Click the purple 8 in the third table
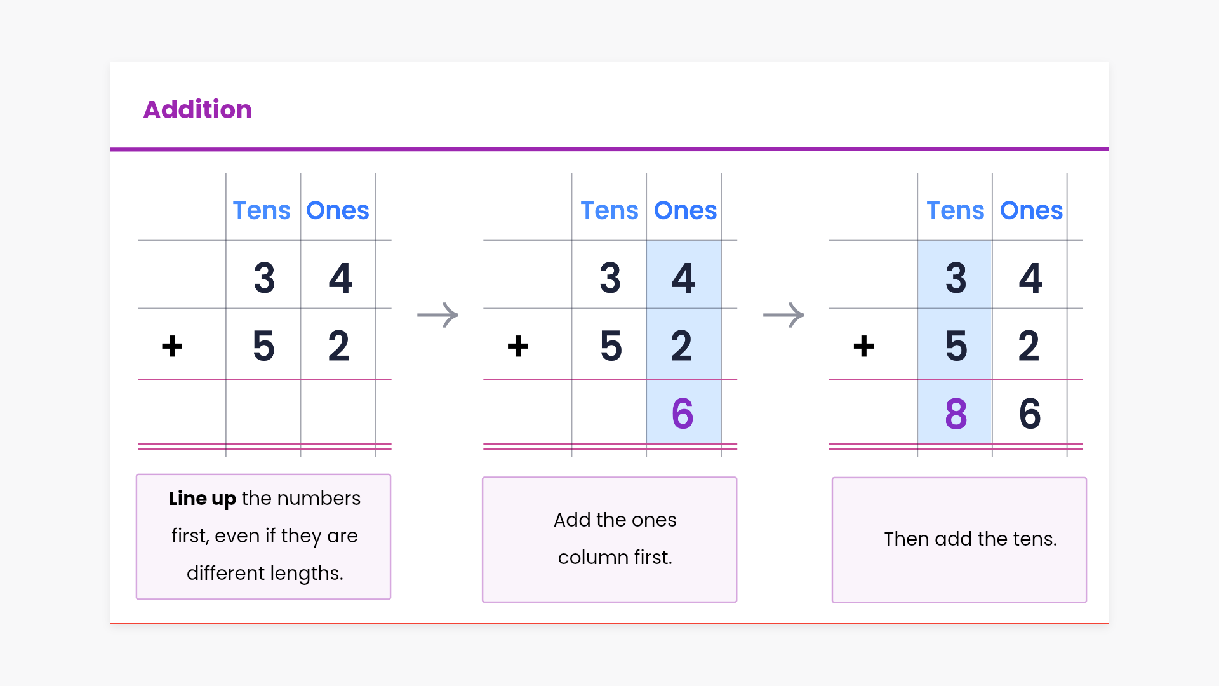The width and height of the screenshot is (1219, 686). pyautogui.click(x=956, y=414)
